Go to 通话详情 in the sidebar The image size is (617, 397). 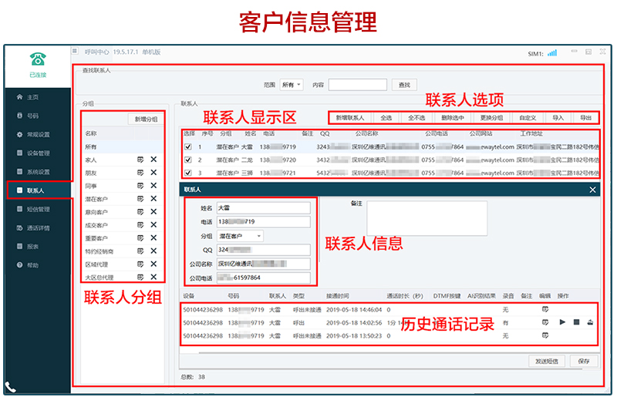click(x=38, y=228)
